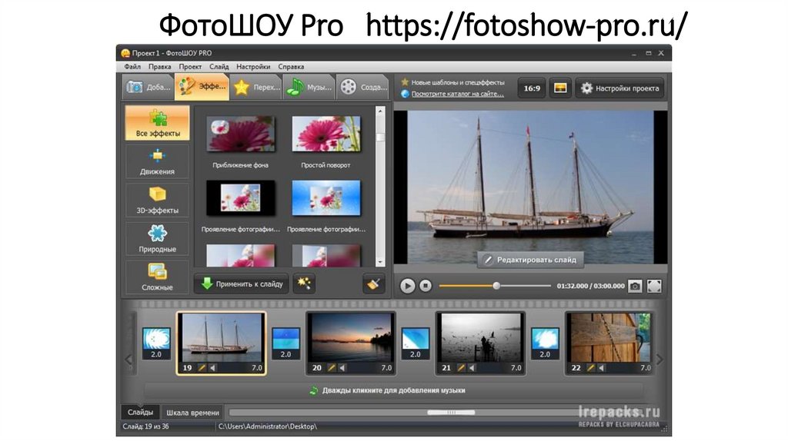The height and width of the screenshot is (441, 788).
Task: Play the slideshow preview
Action: 408,286
